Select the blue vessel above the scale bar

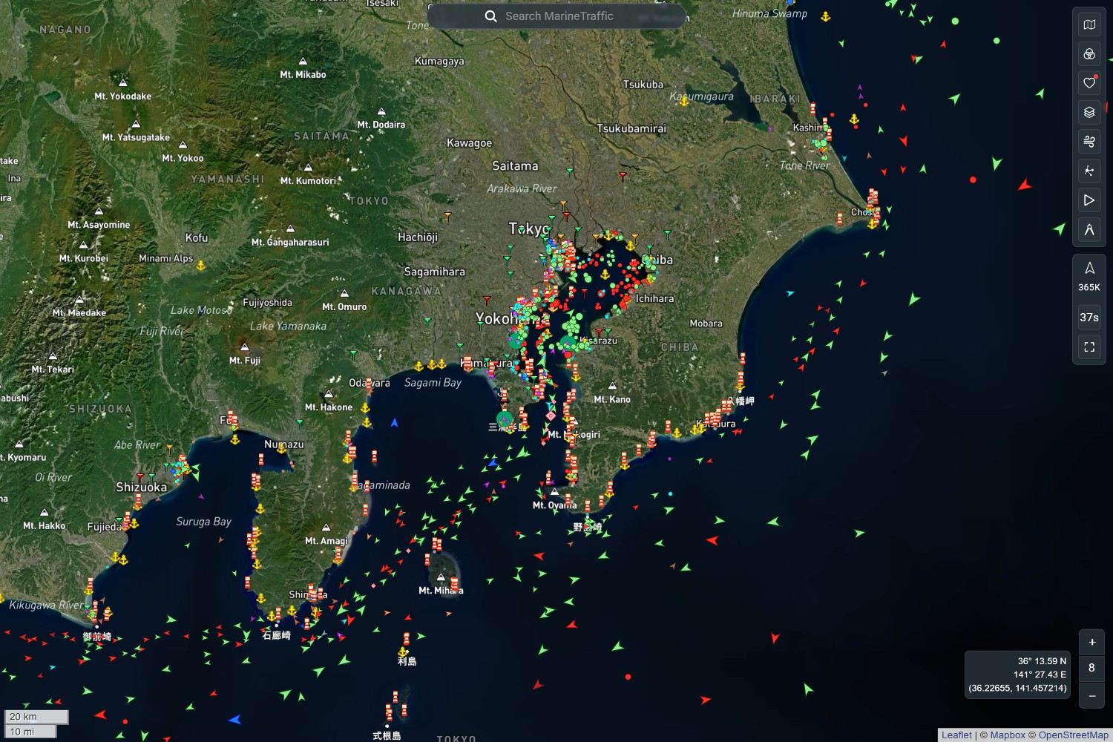[x=234, y=719]
